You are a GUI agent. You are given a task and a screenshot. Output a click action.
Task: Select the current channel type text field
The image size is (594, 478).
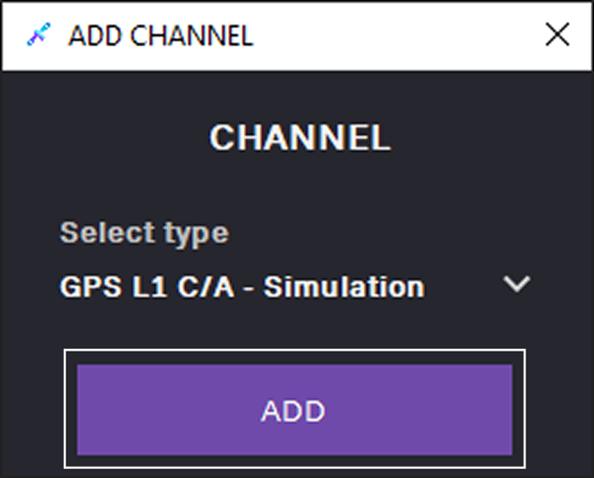pyautogui.click(x=242, y=286)
